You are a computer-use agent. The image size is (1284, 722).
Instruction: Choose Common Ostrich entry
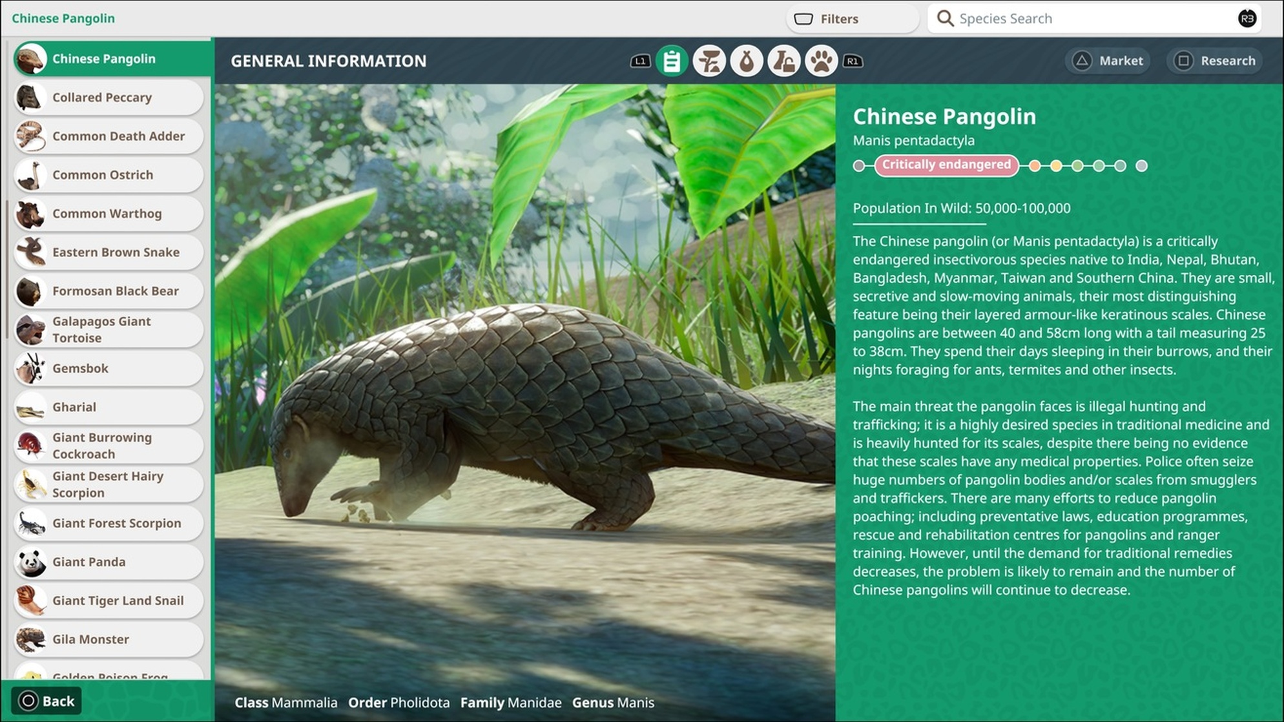[x=109, y=175]
